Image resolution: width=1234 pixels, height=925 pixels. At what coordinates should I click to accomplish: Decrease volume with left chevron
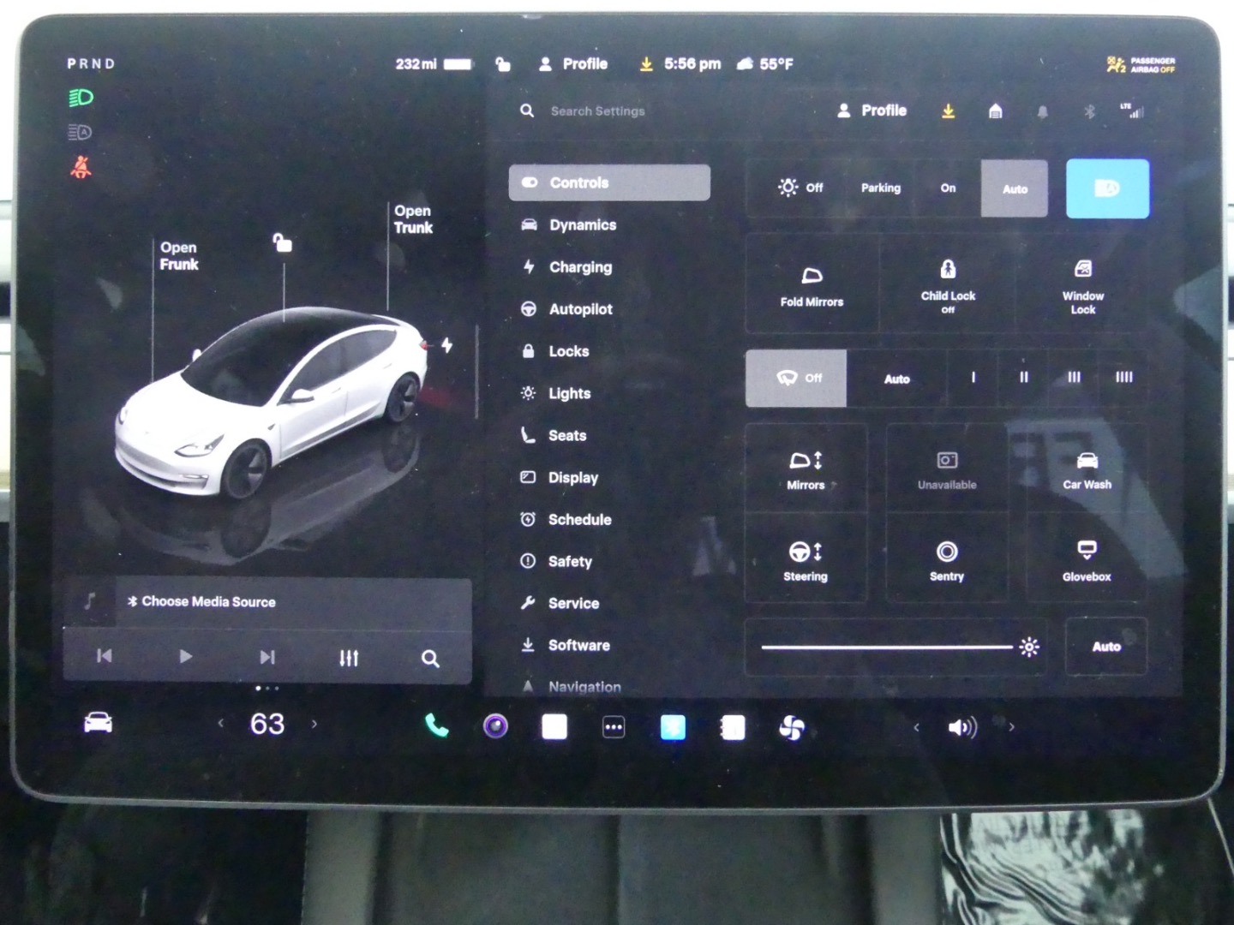tap(916, 727)
